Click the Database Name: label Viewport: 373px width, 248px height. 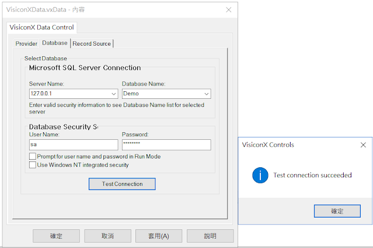(144, 84)
